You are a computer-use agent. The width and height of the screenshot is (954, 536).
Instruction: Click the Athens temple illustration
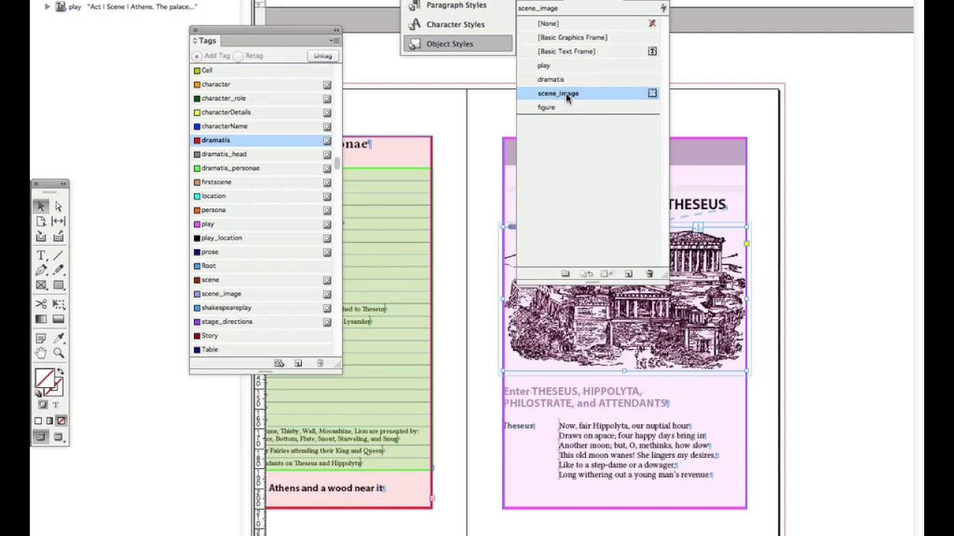(x=625, y=299)
